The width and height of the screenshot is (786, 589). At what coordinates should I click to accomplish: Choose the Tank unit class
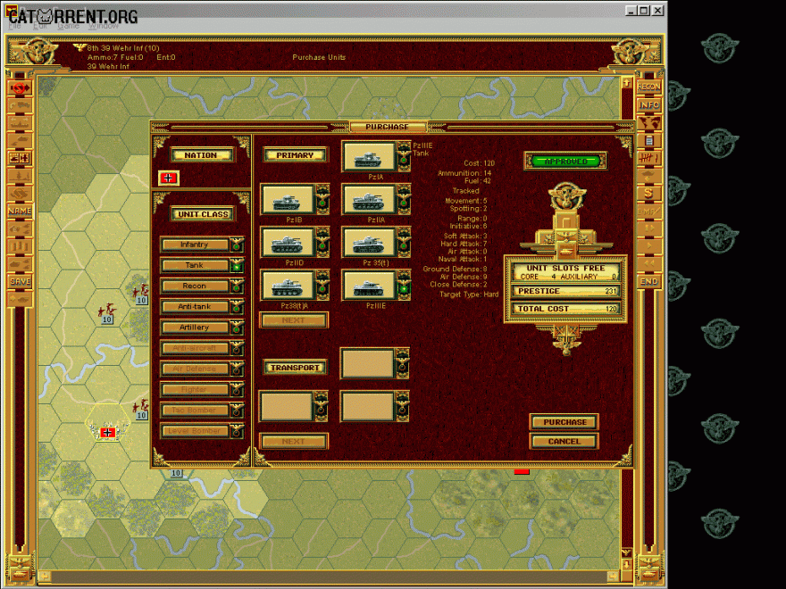click(195, 265)
